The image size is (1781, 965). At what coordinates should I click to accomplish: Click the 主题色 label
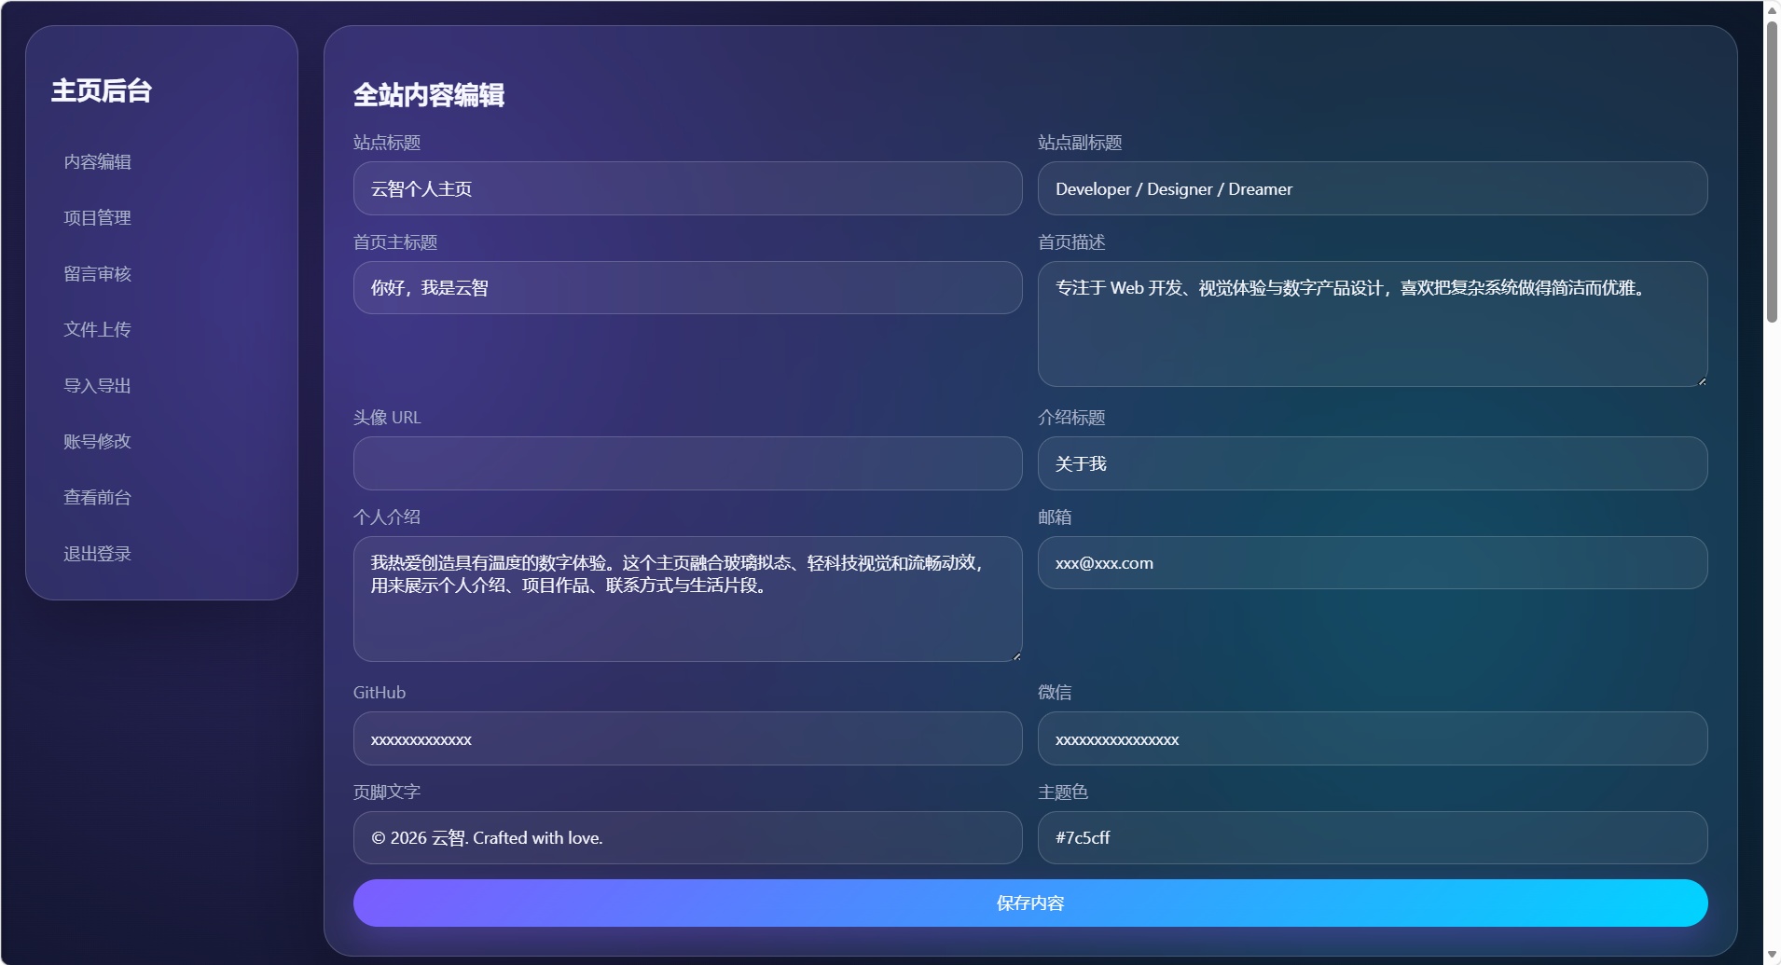(1063, 792)
